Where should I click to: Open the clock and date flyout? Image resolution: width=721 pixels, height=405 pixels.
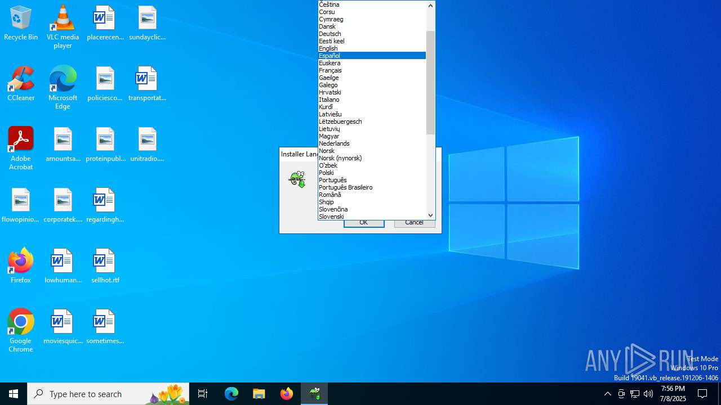click(673, 394)
